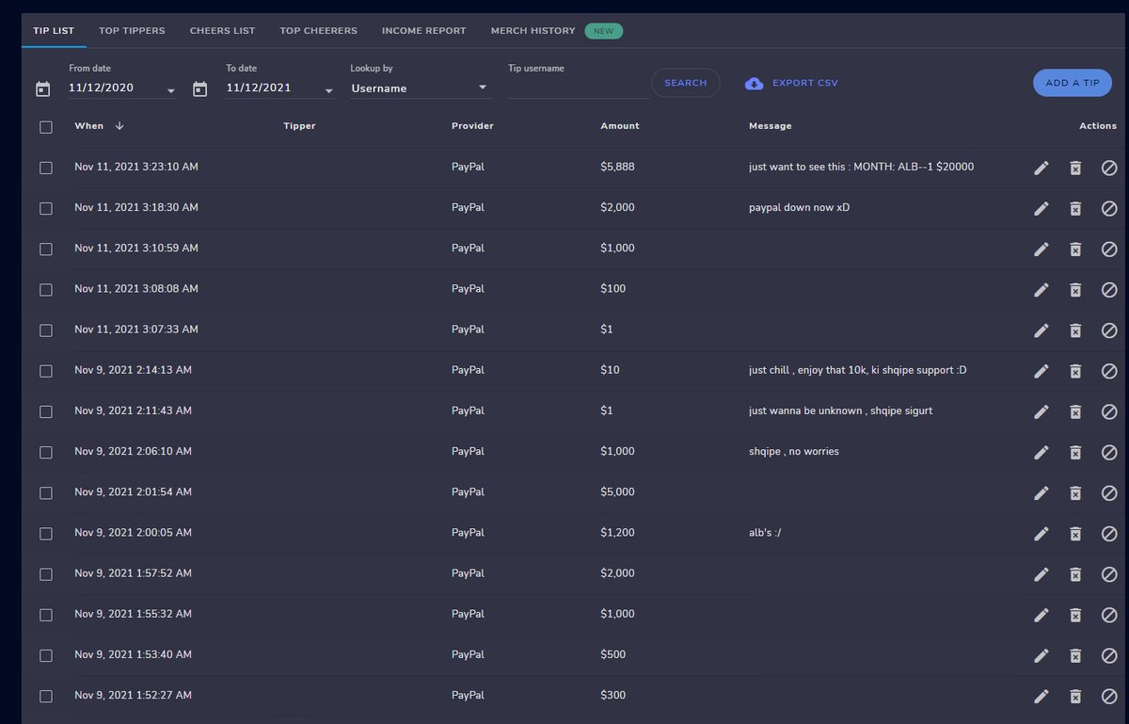The width and height of the screenshot is (1129, 724).
Task: Delete the $300 tip from Nov 9
Action: (1075, 696)
